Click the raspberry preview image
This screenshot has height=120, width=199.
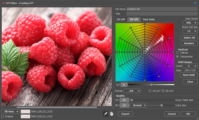click(x=57, y=57)
